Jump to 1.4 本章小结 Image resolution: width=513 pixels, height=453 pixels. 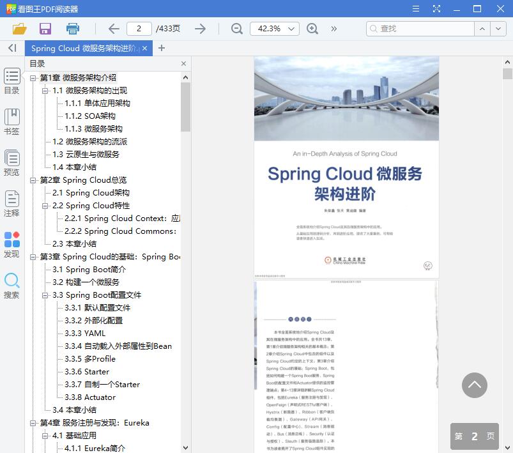pyautogui.click(x=74, y=167)
